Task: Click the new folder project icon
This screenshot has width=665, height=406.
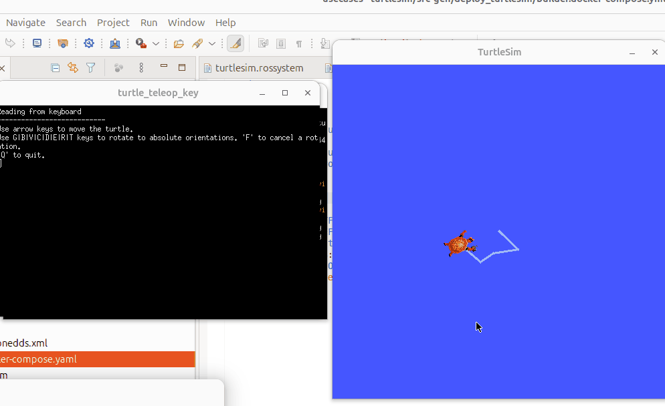Action: click(63, 43)
